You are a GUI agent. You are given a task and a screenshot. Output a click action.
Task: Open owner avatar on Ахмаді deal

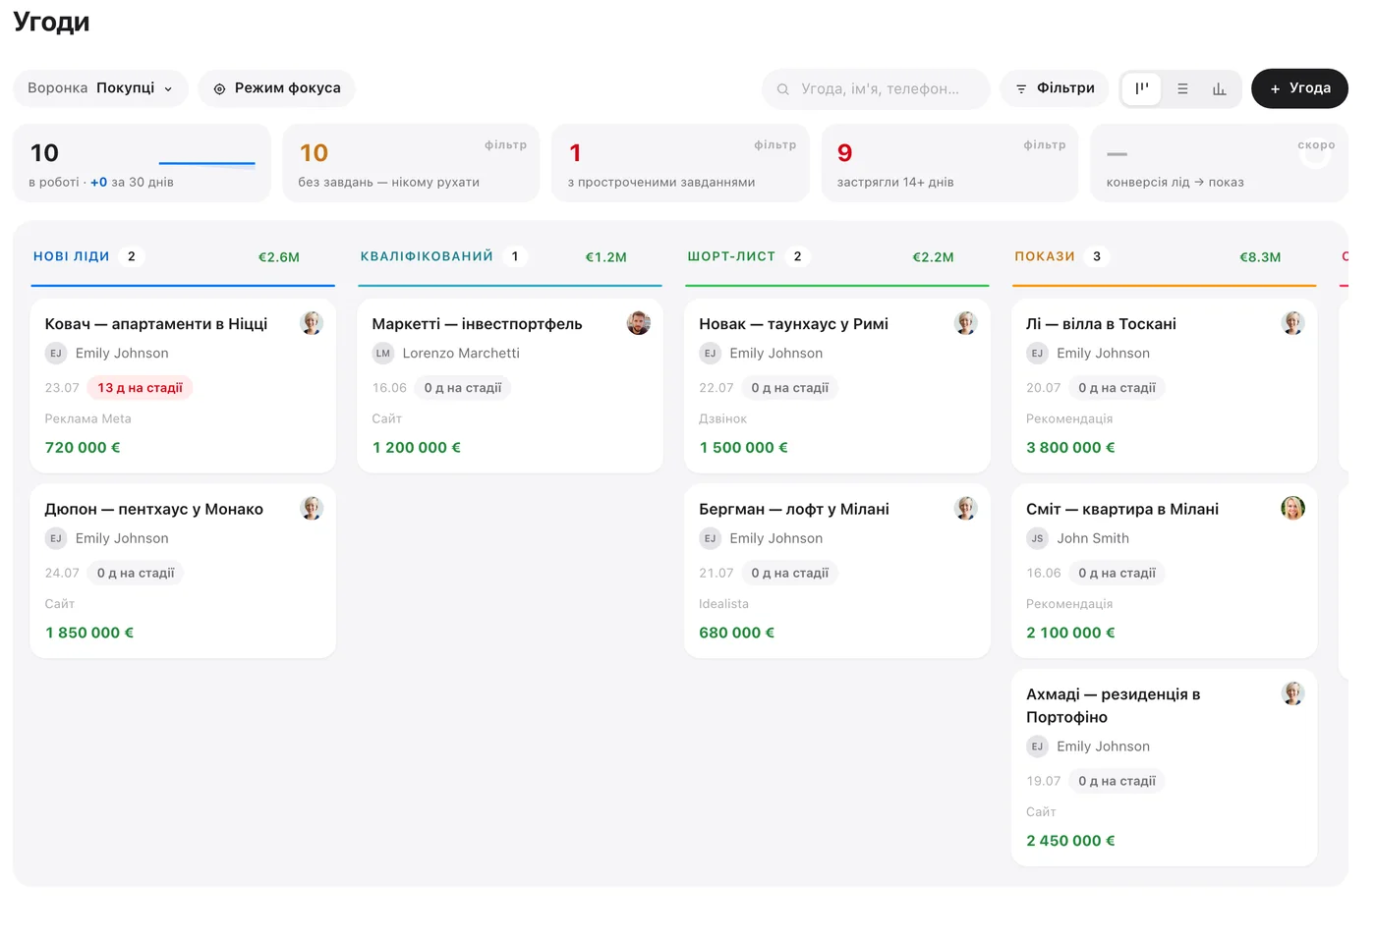click(1292, 693)
